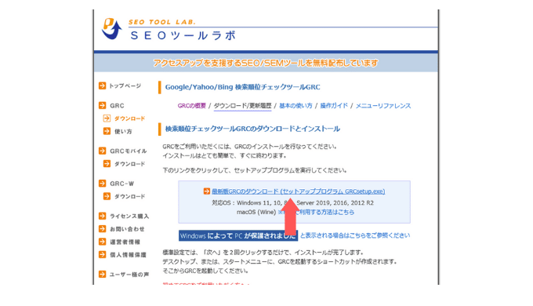This screenshot has height=306, width=533.
Task: Select highlighted ダウンロード under GRC
Action: point(129,118)
